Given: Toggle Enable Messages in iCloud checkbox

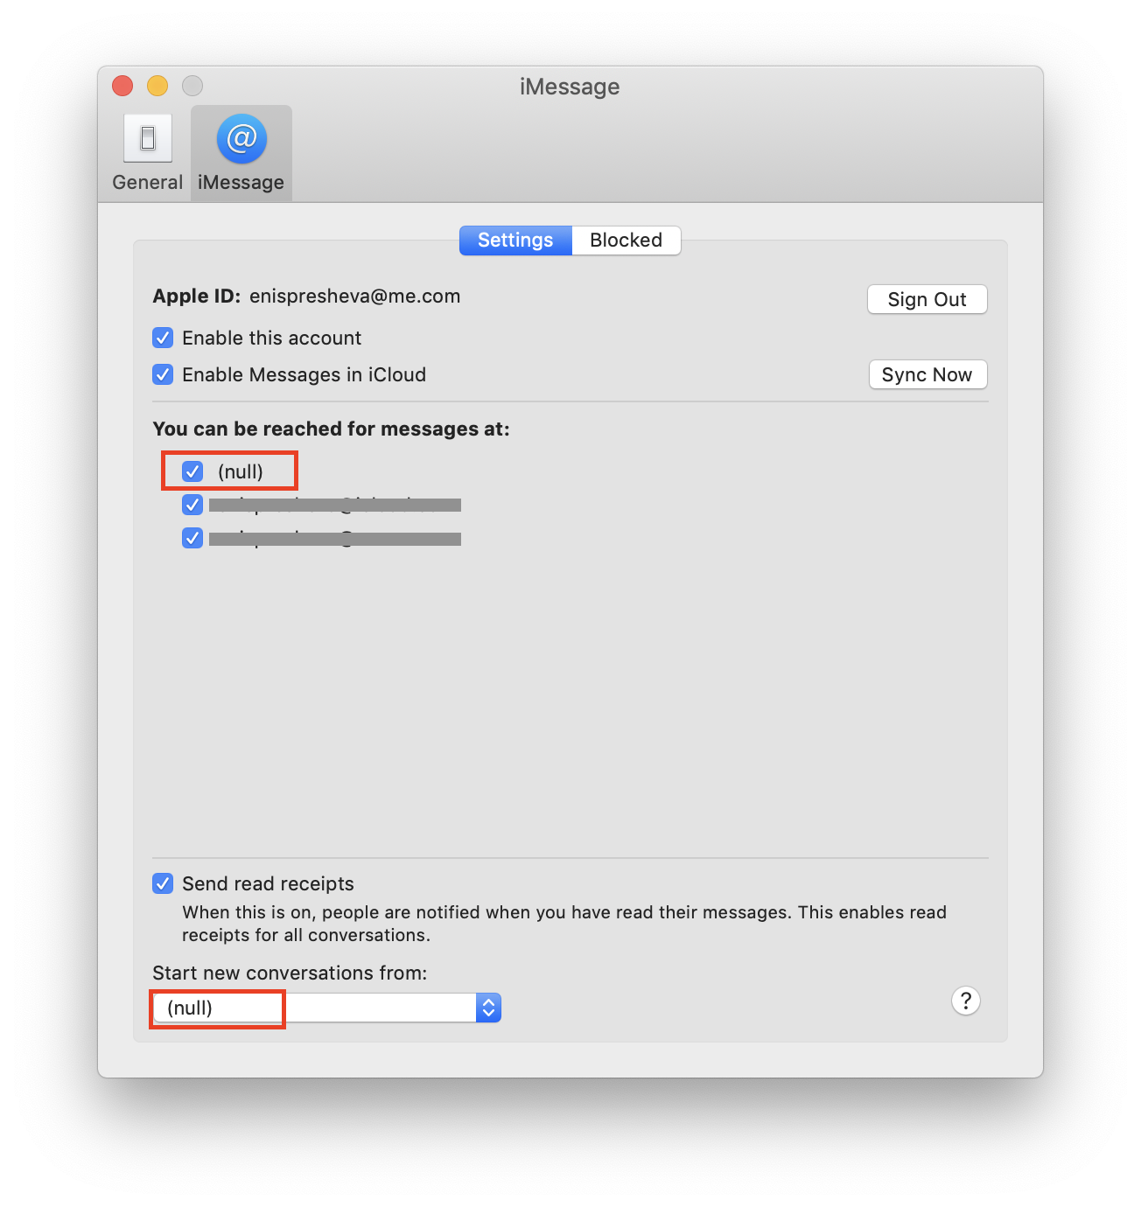Looking at the screenshot, I should (163, 374).
